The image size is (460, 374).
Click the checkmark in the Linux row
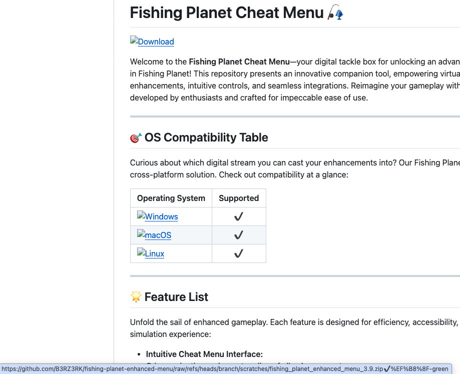coord(239,253)
